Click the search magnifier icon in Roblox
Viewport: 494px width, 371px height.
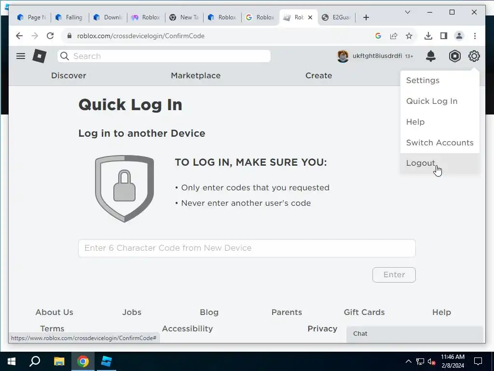[65, 56]
